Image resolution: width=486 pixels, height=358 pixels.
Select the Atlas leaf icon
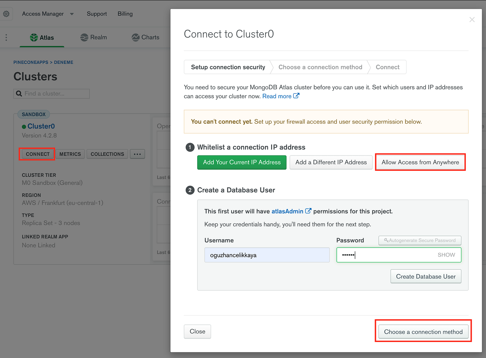coord(33,37)
